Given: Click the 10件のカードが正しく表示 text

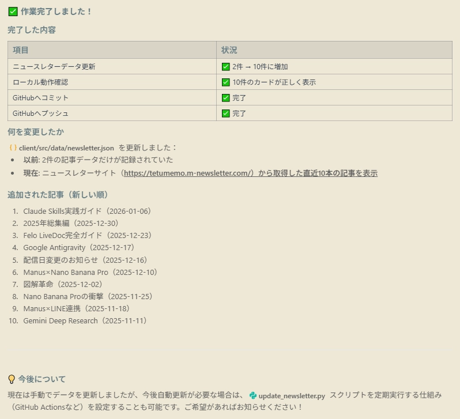Looking at the screenshot, I should tap(274, 82).
